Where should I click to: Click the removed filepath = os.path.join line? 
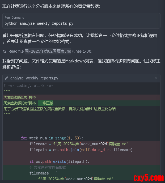pos(81,150)
